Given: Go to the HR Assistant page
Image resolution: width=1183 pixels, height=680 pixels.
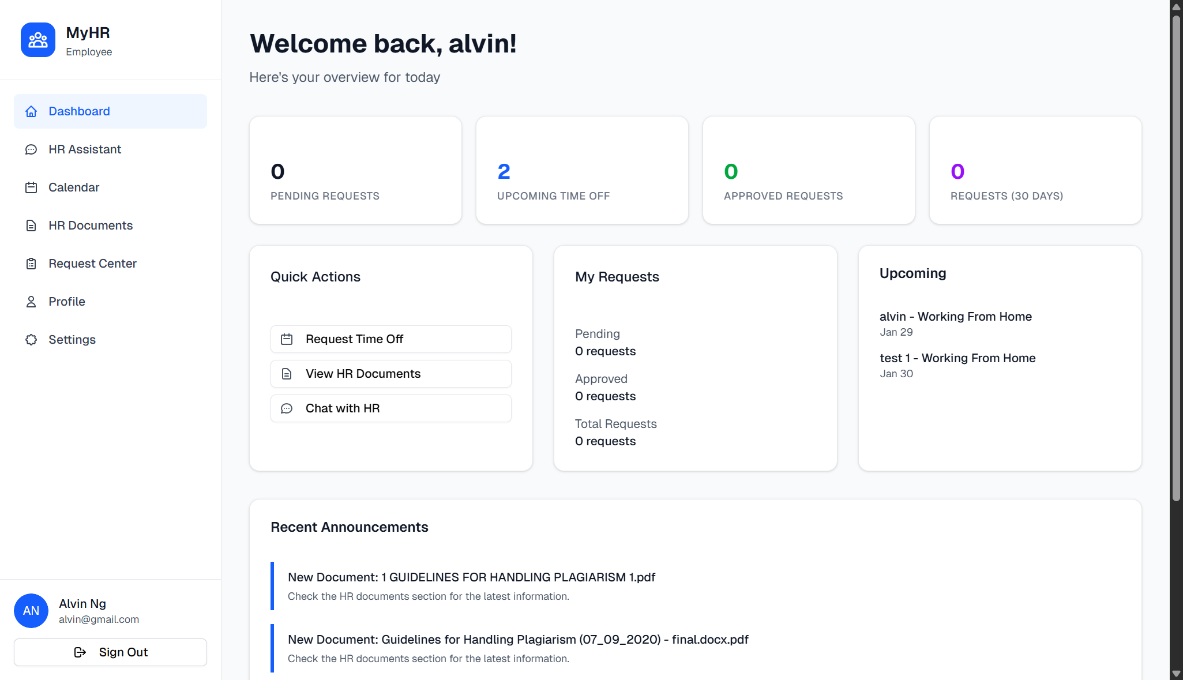Looking at the screenshot, I should (85, 149).
